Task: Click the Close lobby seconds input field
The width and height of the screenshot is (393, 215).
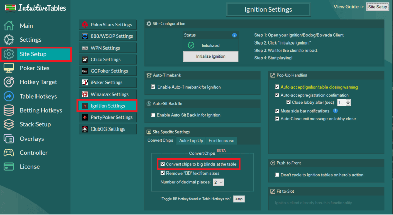Action: (341, 102)
